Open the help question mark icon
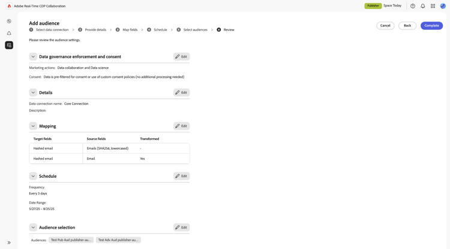Viewport: 450px width, 249px height. click(x=413, y=6)
